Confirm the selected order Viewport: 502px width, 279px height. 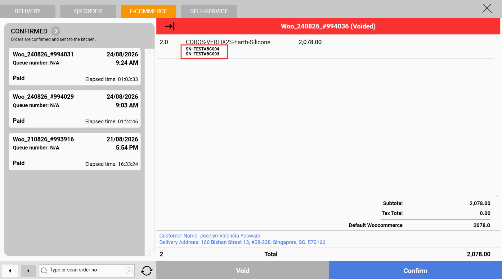[415, 270]
